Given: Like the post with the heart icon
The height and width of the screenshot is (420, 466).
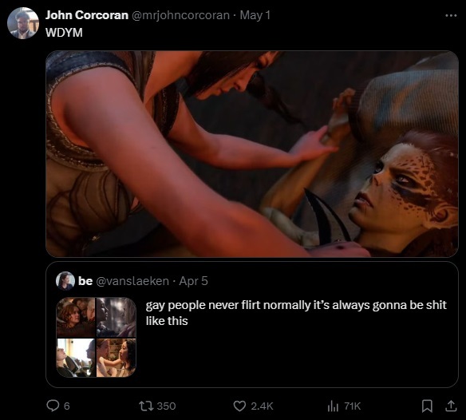Looking at the screenshot, I should (x=239, y=406).
